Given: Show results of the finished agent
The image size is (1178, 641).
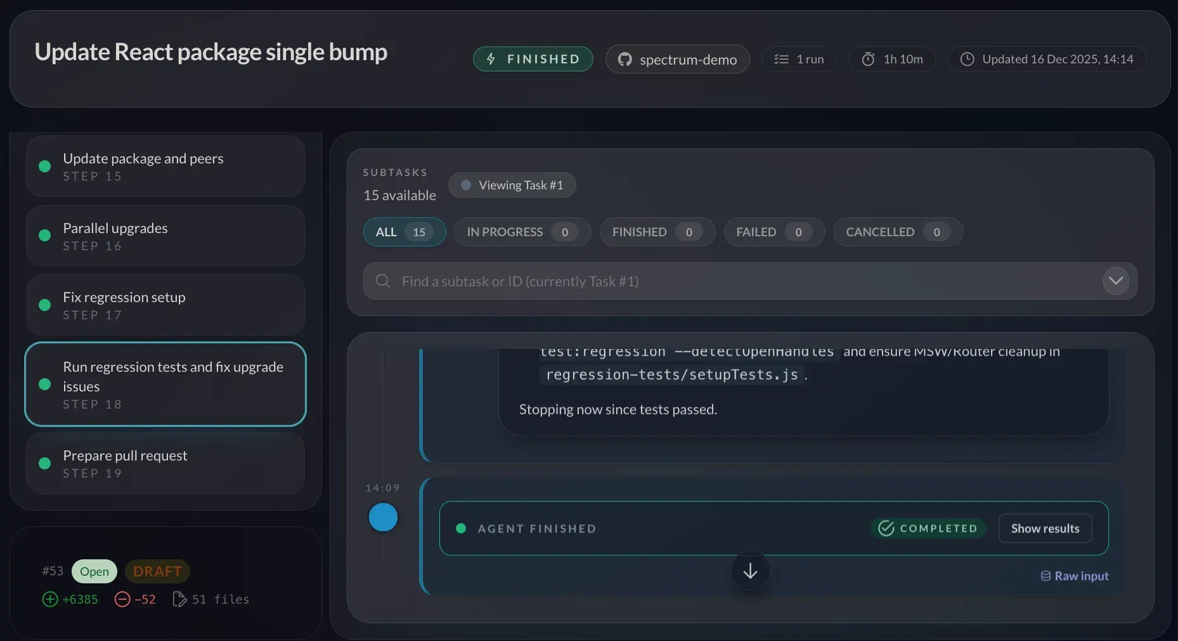Looking at the screenshot, I should (1044, 528).
